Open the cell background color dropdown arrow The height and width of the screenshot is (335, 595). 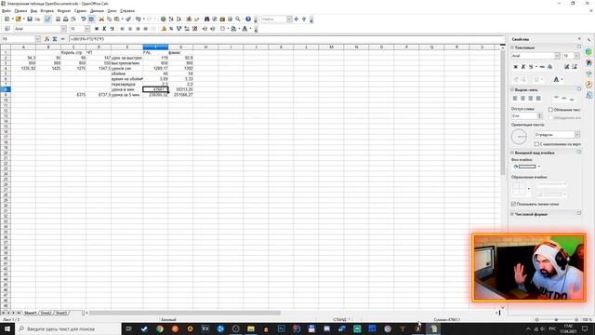(539, 167)
